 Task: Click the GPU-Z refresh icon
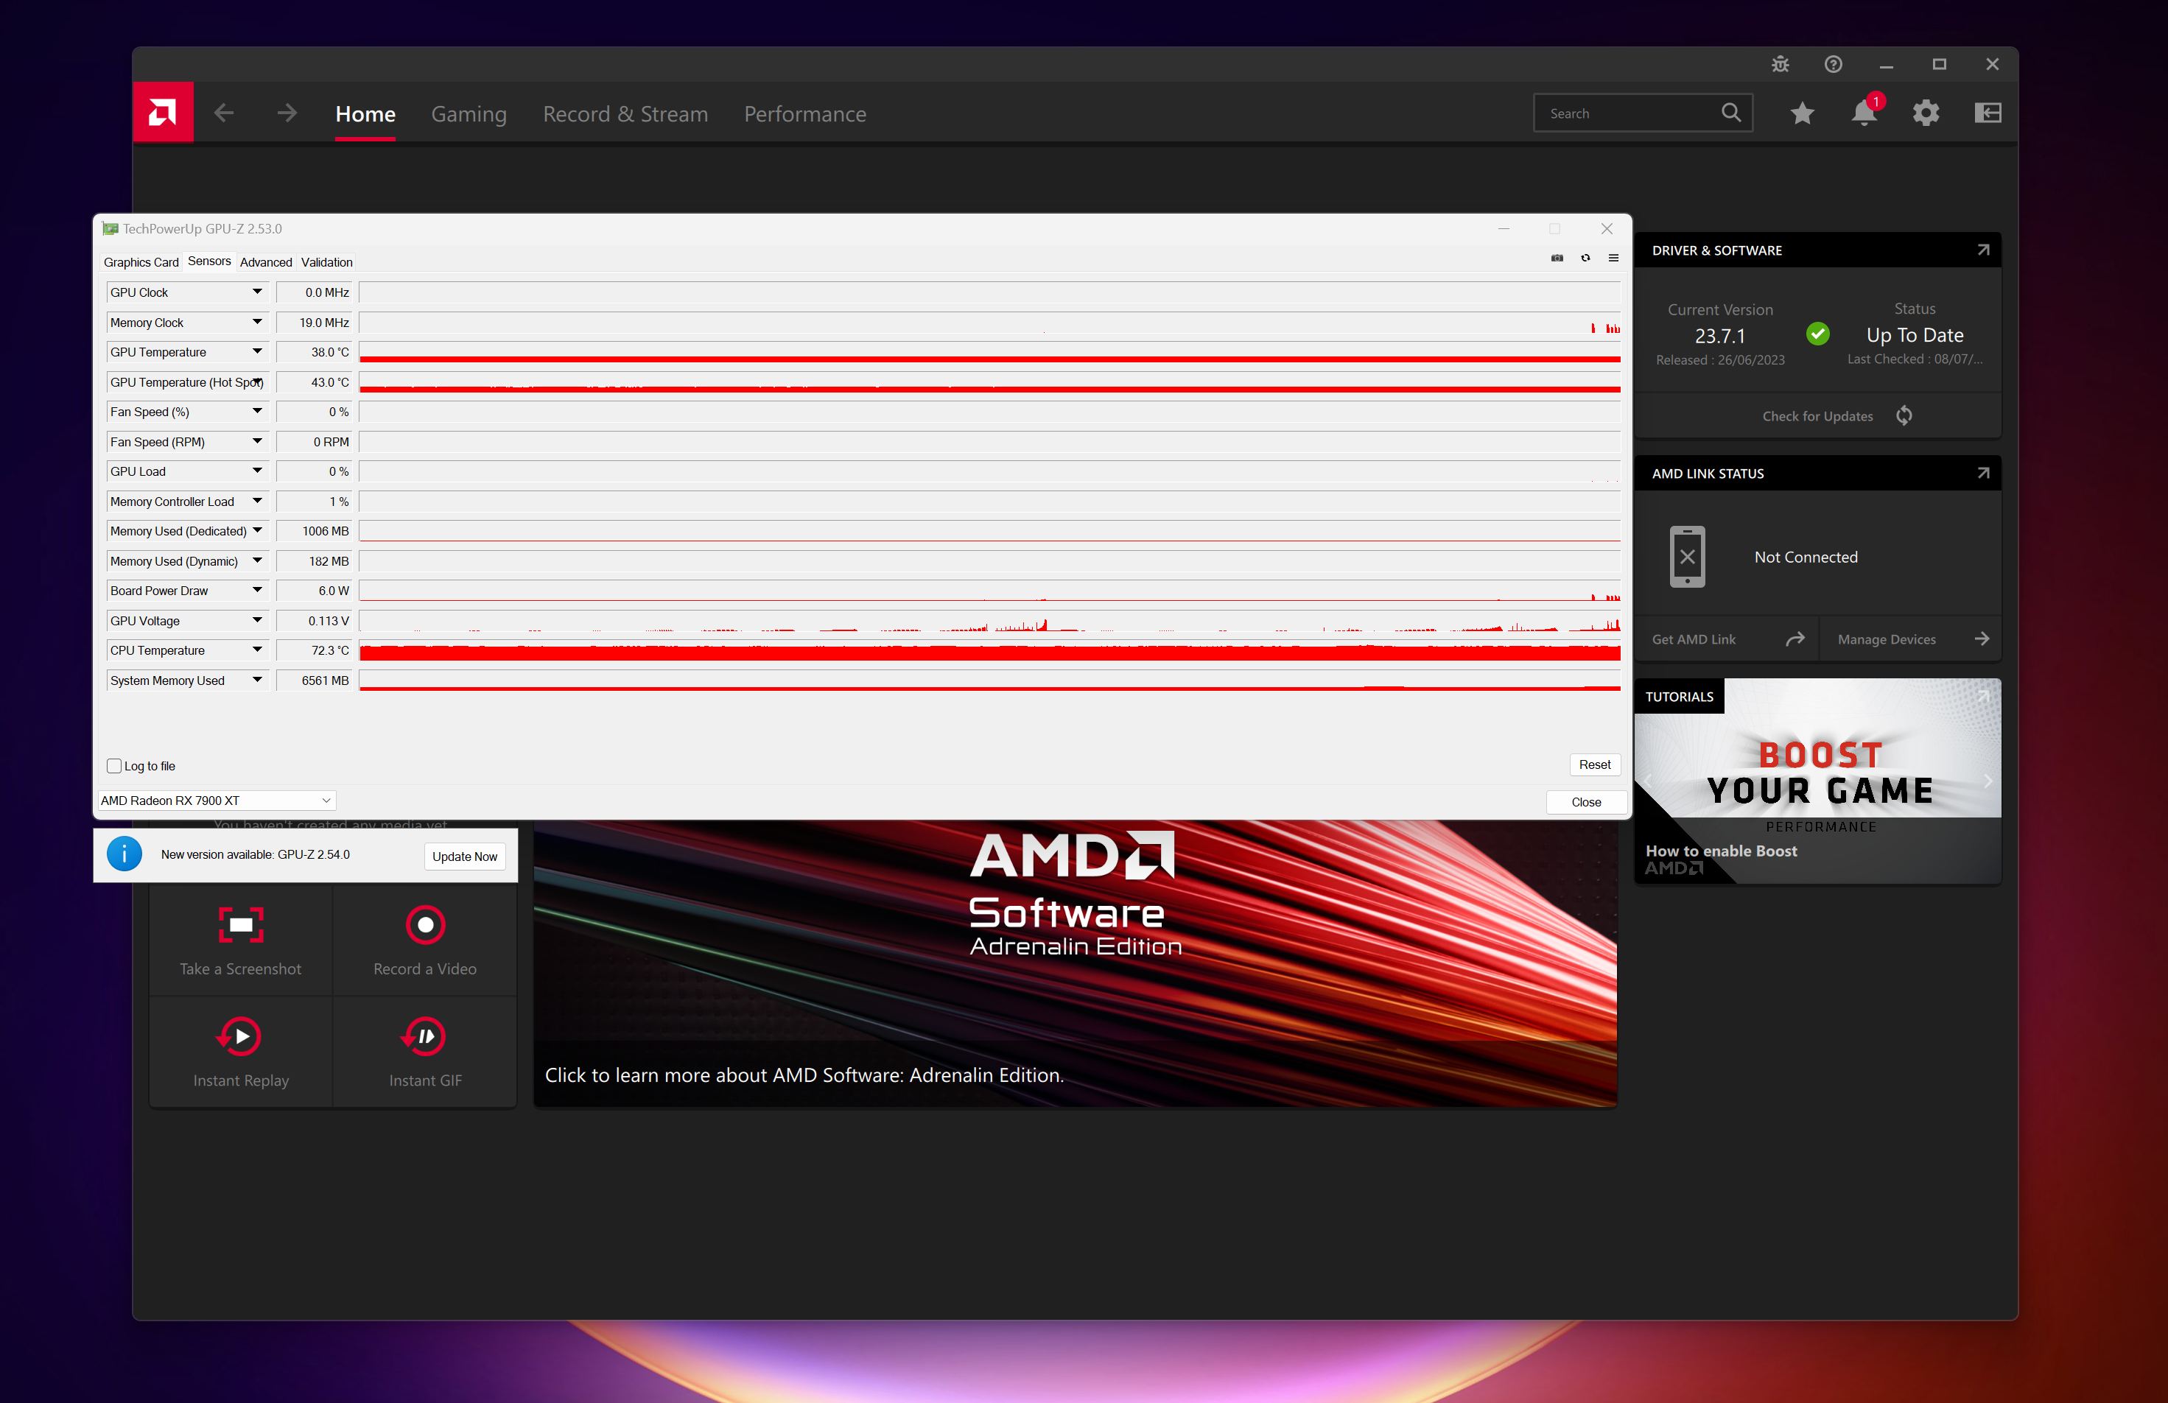pyautogui.click(x=1585, y=259)
